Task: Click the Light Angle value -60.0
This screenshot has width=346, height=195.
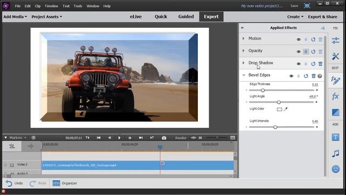Action: tap(313, 96)
